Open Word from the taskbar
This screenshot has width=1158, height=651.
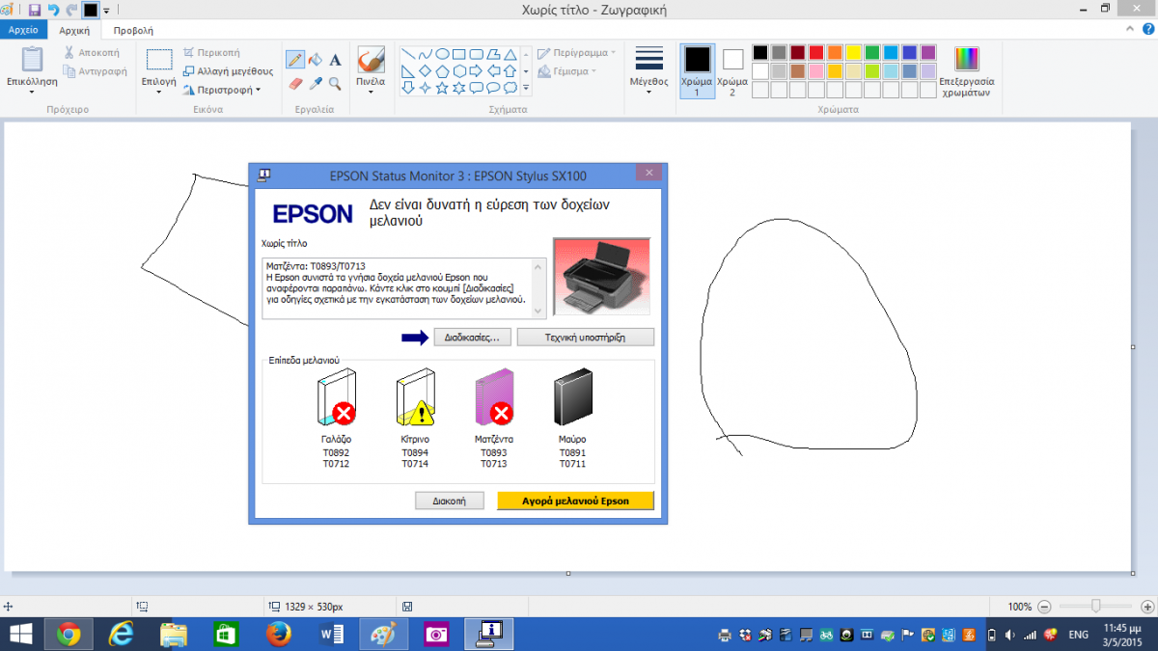[x=330, y=634]
